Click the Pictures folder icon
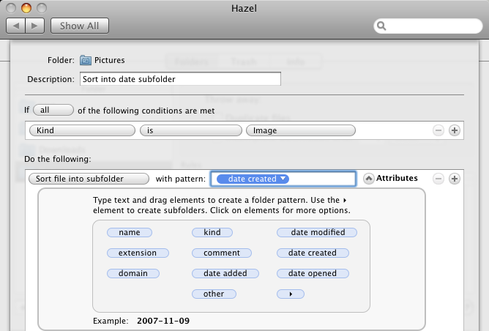Viewport: 489px width, 331px height. click(86, 60)
